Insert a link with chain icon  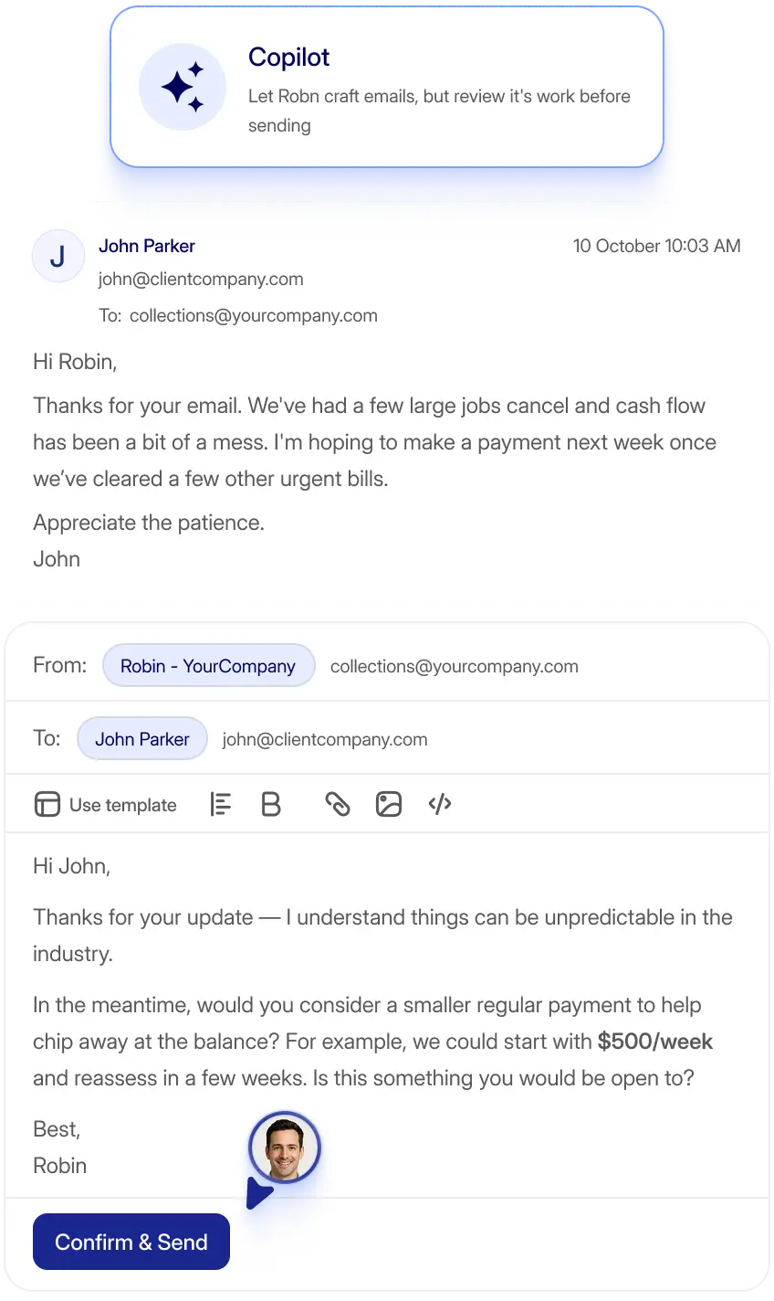coord(338,804)
